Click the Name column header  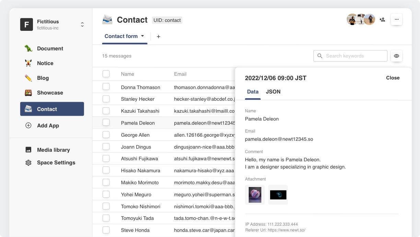point(128,74)
